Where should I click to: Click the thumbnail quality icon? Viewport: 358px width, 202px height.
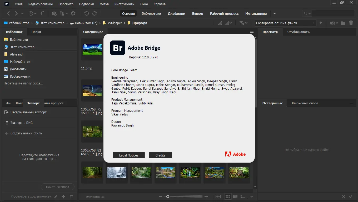tap(220, 23)
